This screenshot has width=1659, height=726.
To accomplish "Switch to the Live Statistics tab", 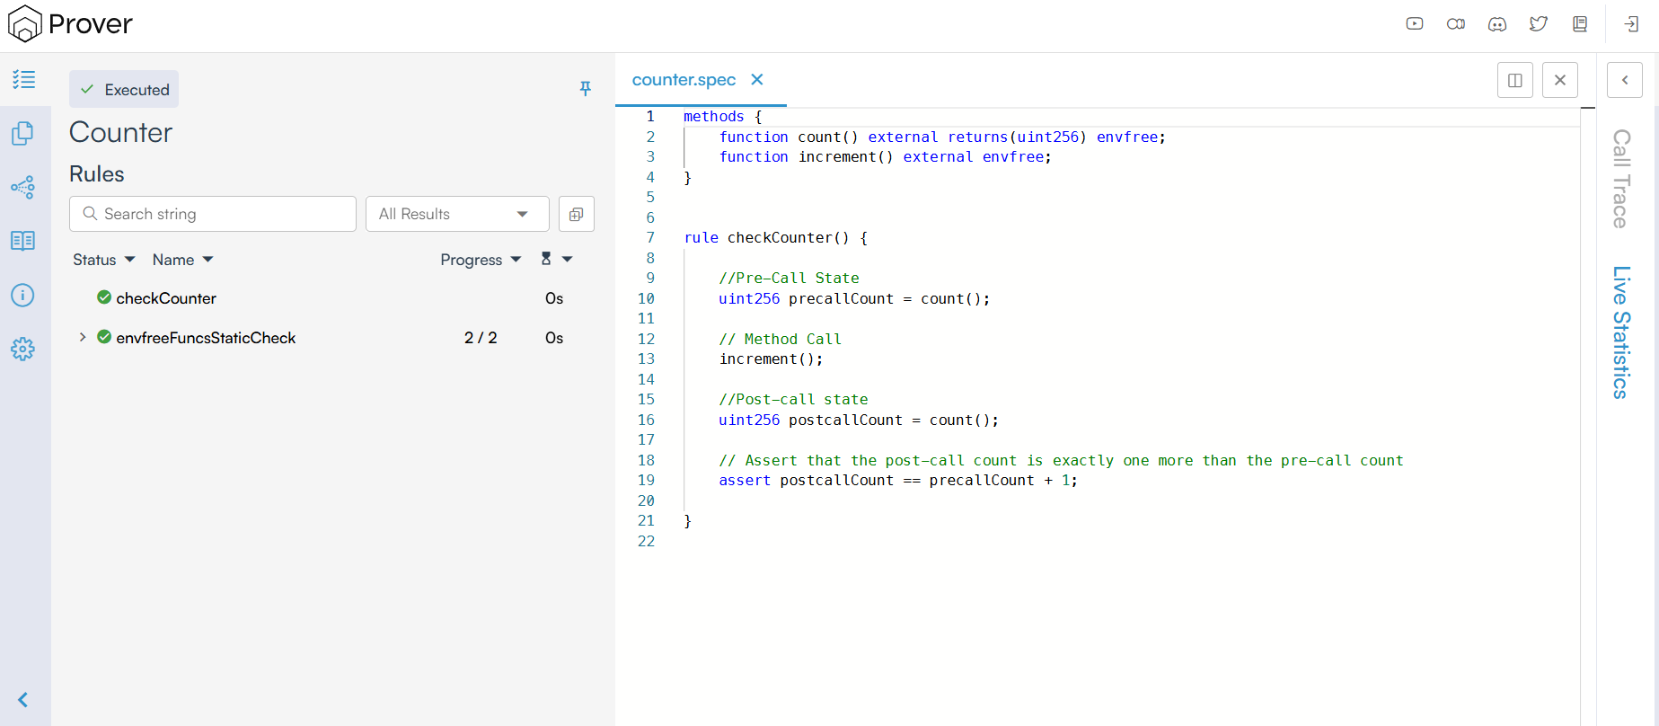I will [x=1621, y=332].
